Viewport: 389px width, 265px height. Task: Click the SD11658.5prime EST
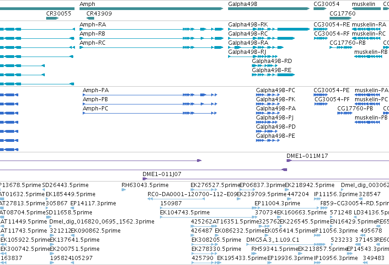[x=48, y=217]
